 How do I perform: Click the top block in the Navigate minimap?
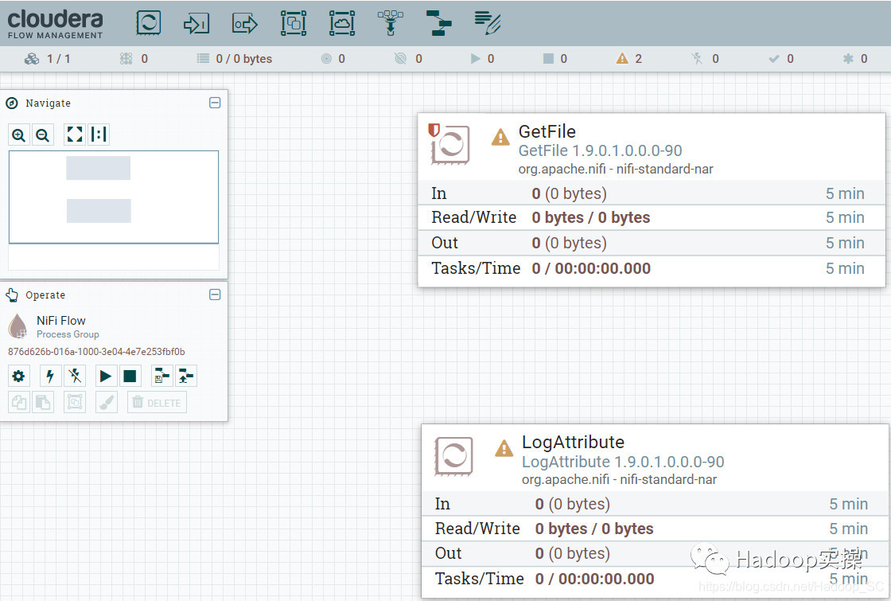click(99, 168)
